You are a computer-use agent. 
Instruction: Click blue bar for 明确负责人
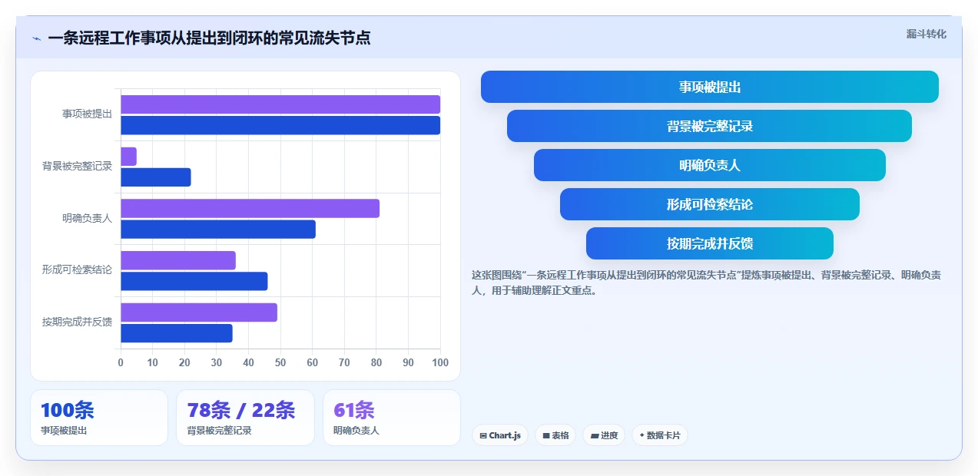tap(218, 229)
